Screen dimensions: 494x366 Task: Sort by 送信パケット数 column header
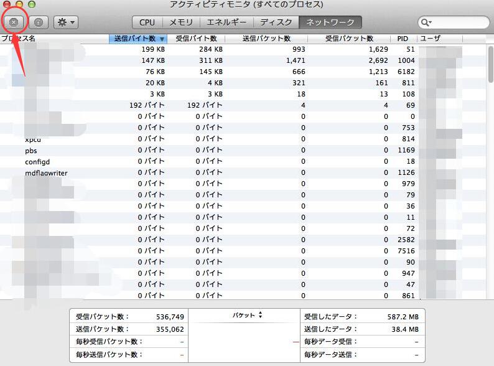click(x=266, y=39)
